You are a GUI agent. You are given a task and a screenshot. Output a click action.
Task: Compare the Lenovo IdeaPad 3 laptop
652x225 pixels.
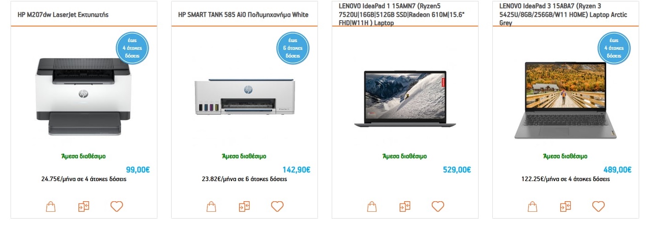pyautogui.click(x=565, y=206)
